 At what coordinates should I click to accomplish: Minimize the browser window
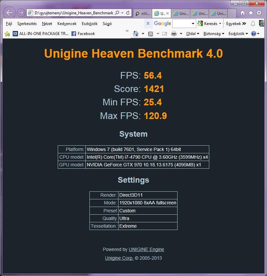click(235, 3)
